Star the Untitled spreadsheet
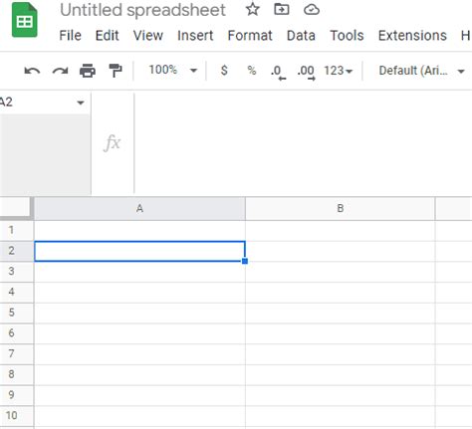This screenshot has height=429, width=472. tap(253, 9)
